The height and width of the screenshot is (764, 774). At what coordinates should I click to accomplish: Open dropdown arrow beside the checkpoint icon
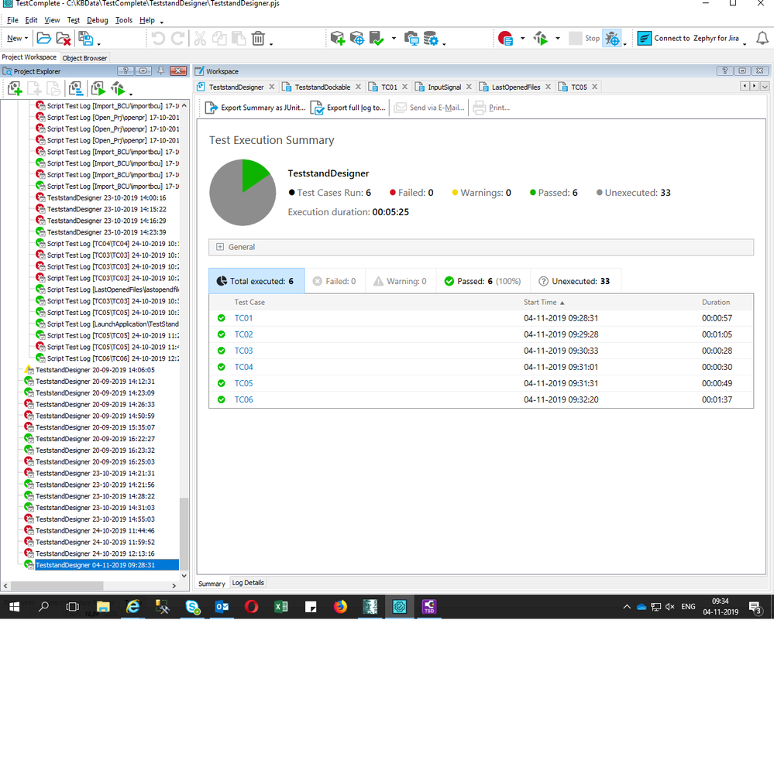394,38
